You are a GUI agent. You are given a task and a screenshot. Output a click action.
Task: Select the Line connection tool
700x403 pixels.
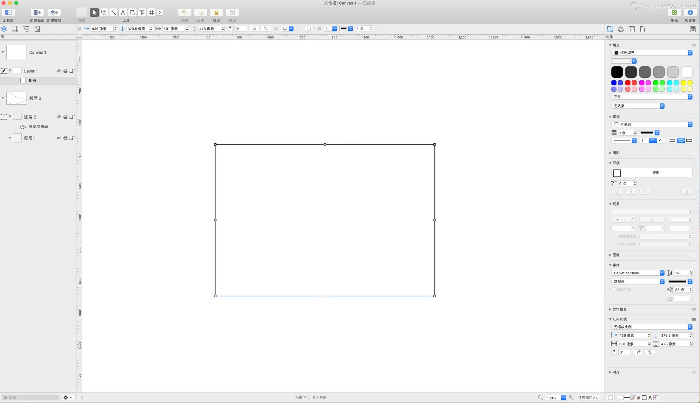coord(113,12)
